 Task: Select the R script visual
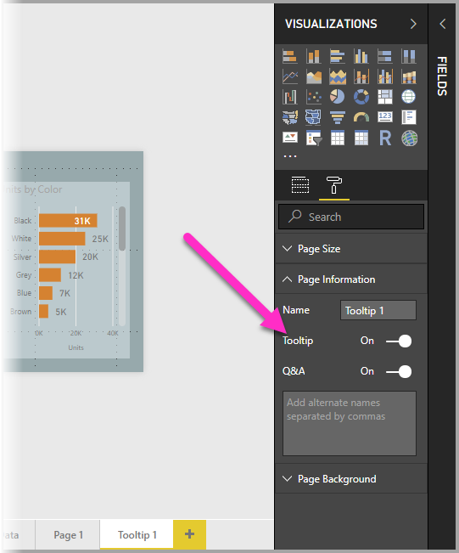385,138
